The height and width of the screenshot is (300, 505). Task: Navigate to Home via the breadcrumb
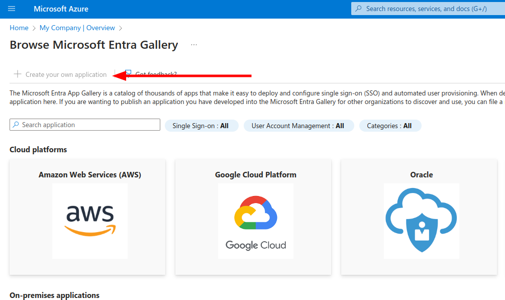19,28
